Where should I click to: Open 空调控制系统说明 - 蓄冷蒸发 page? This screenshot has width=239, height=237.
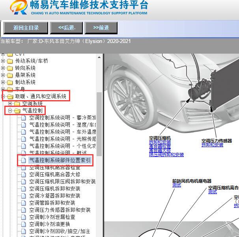pos(63,118)
